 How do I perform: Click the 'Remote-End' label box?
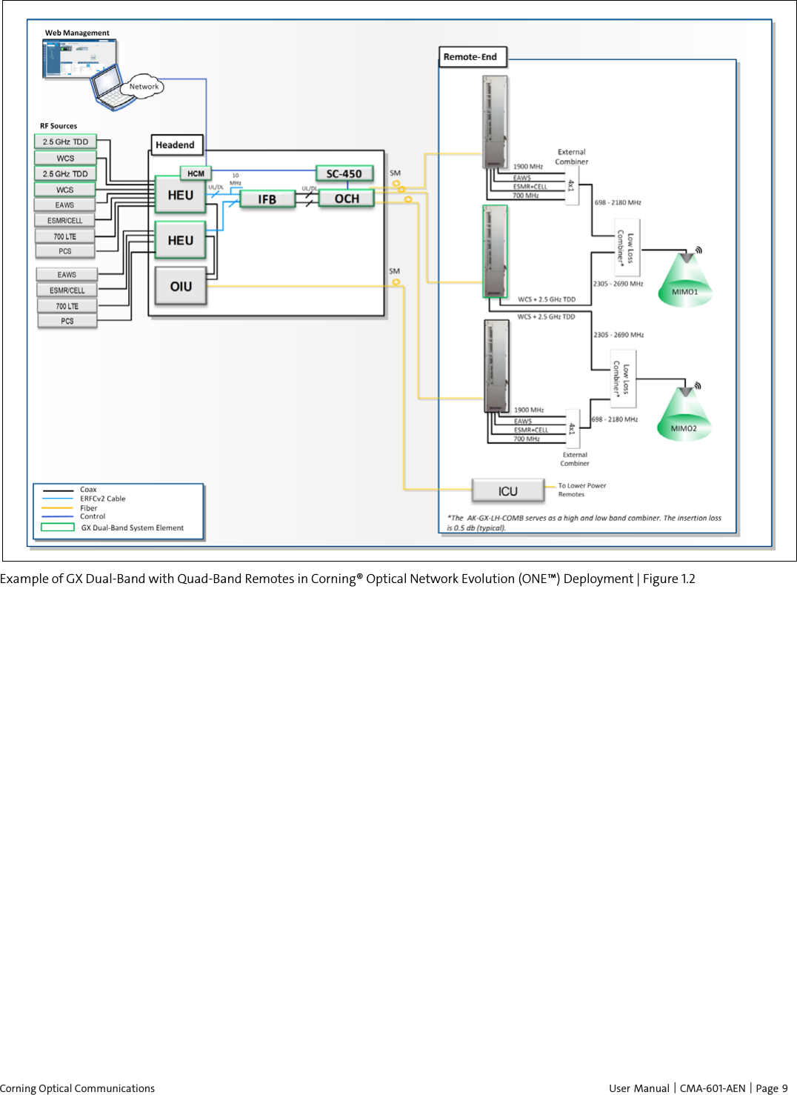tap(473, 57)
